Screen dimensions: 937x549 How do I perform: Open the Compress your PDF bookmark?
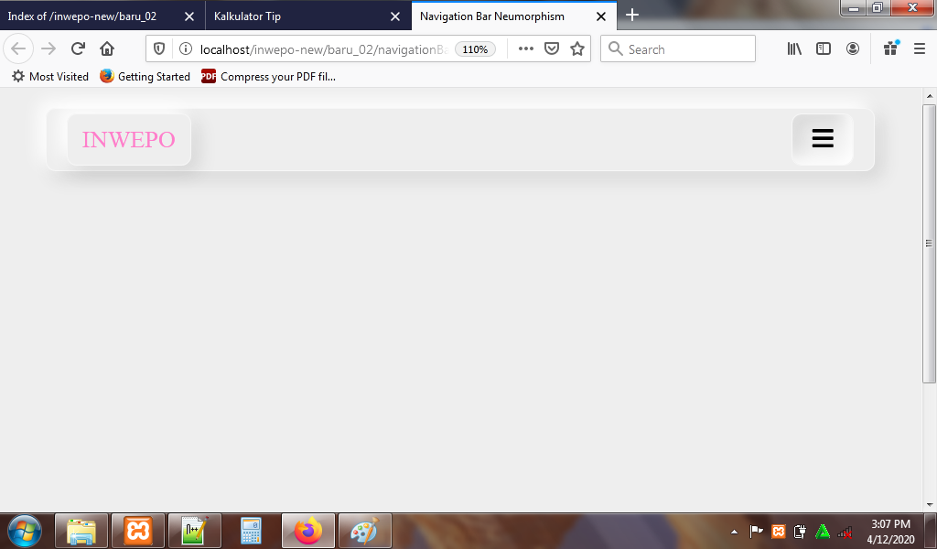(268, 77)
